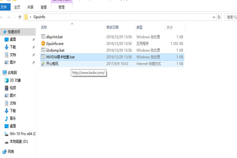Click the 1,102 KB size value

click(177, 43)
